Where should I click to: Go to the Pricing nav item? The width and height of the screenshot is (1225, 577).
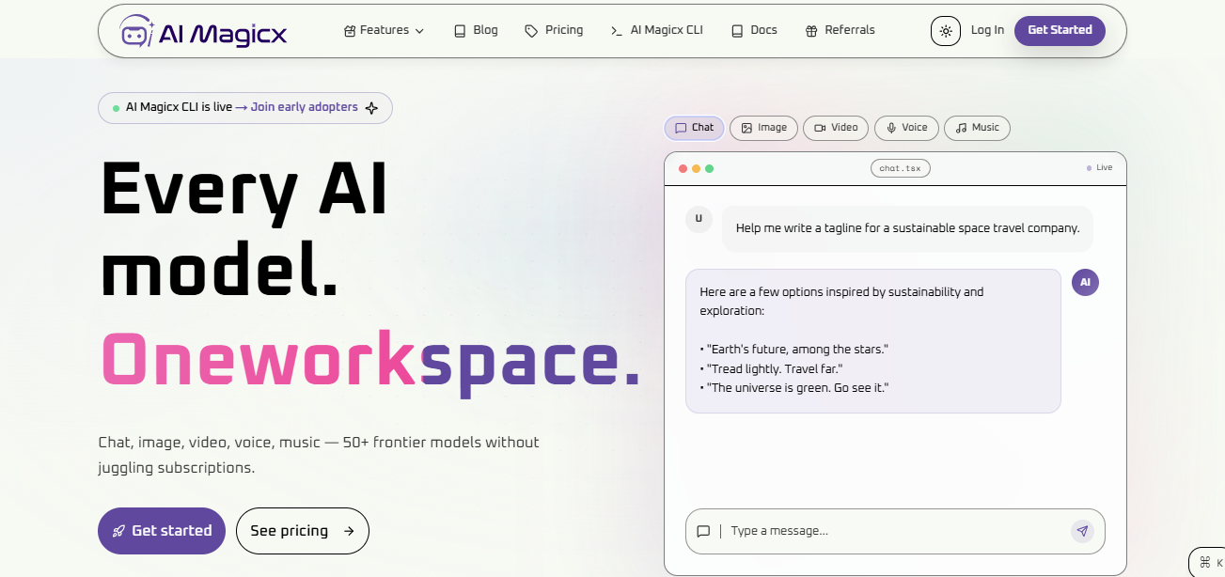tap(554, 30)
